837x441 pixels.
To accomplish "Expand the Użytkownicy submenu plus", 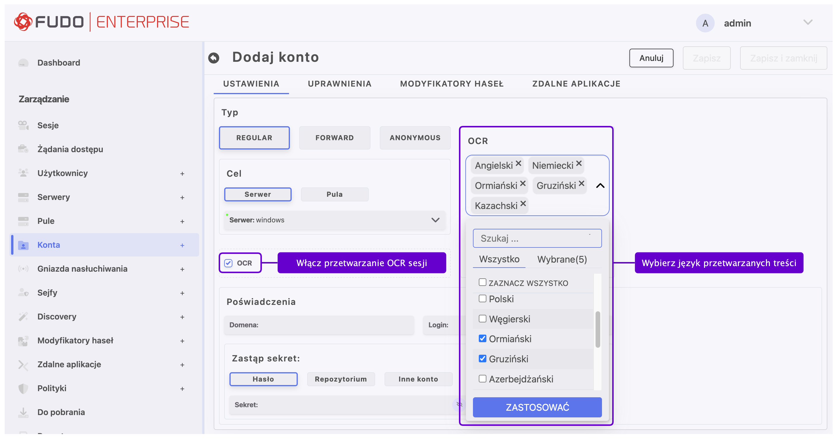I will point(182,174).
